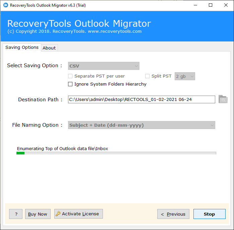Close the Outlook Migrator window

[x=226, y=5]
